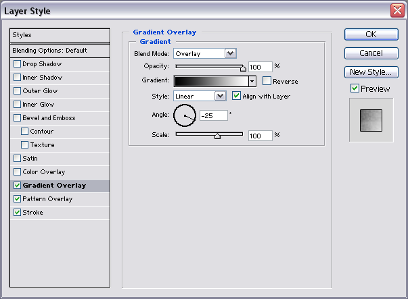Close the Layer Style dialog
Viewport: 408px width, 299px height.
tap(397, 11)
